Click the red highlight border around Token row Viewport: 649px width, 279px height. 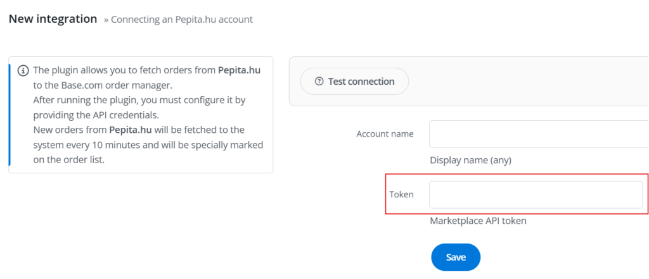[517, 174]
